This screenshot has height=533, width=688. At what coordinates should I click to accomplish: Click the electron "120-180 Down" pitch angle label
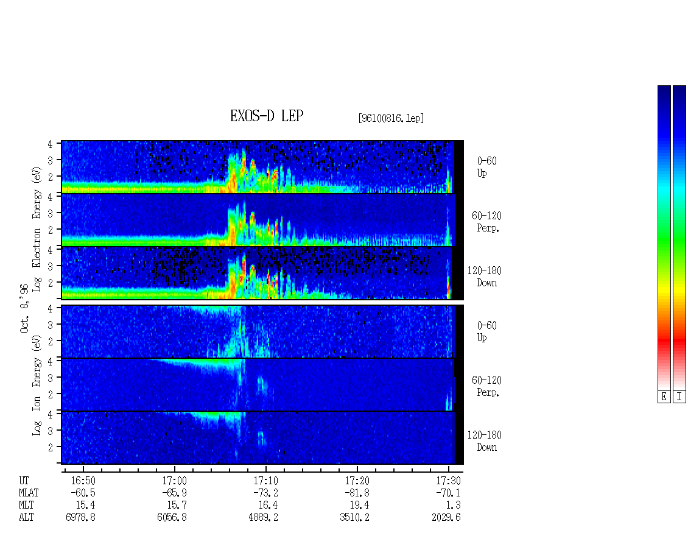point(484,277)
